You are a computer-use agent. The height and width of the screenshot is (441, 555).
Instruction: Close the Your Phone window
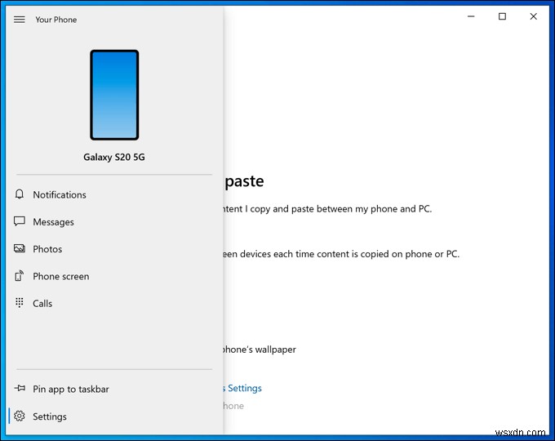pyautogui.click(x=534, y=16)
